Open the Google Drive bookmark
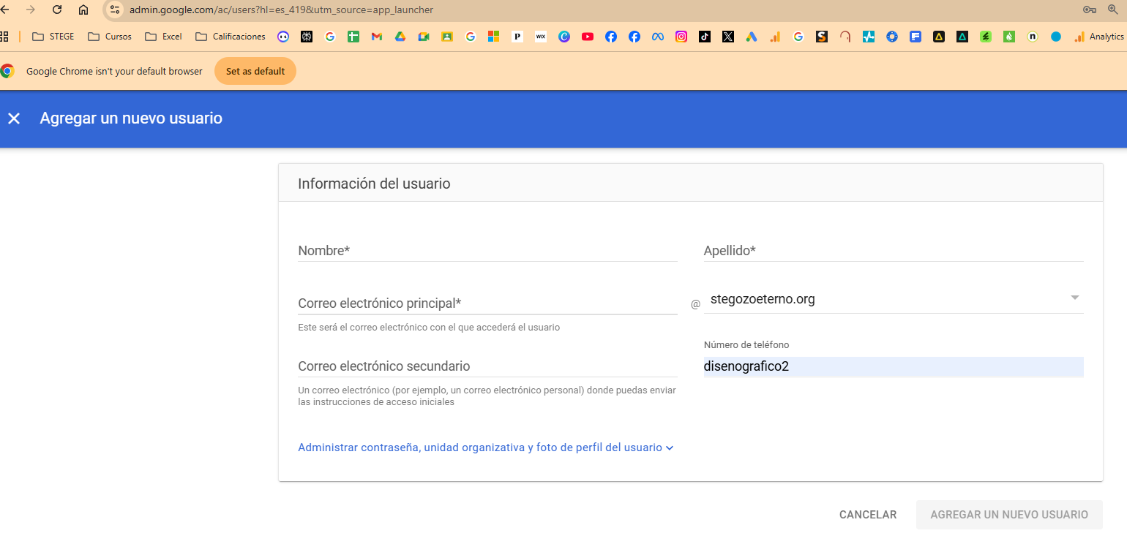 pyautogui.click(x=400, y=37)
